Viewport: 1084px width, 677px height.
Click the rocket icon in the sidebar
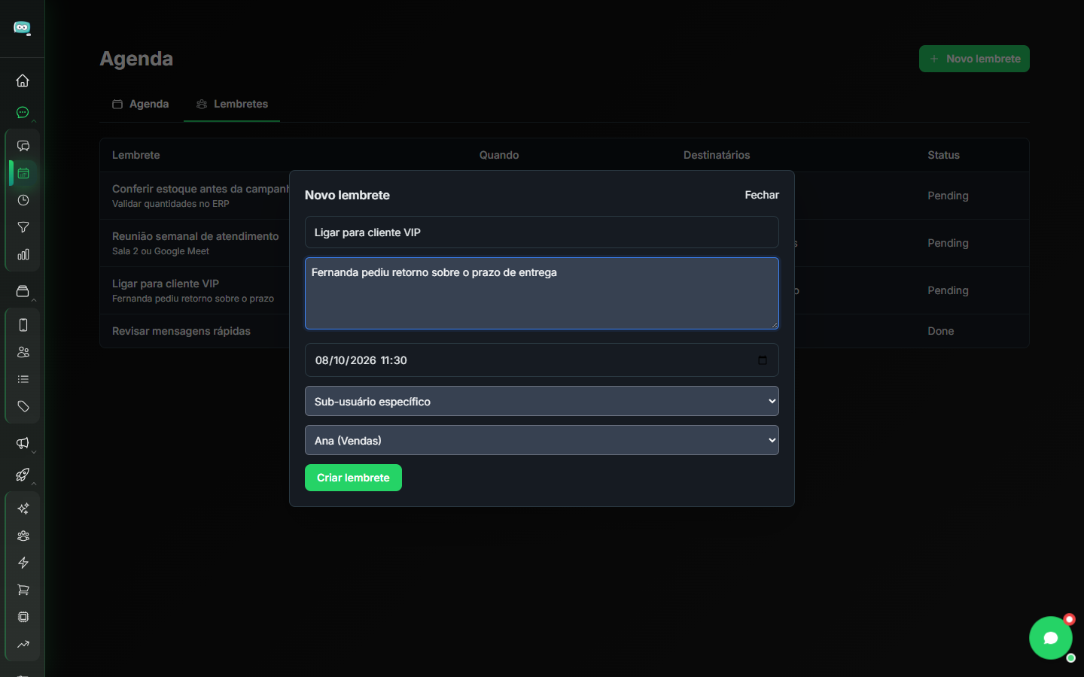pyautogui.click(x=23, y=475)
